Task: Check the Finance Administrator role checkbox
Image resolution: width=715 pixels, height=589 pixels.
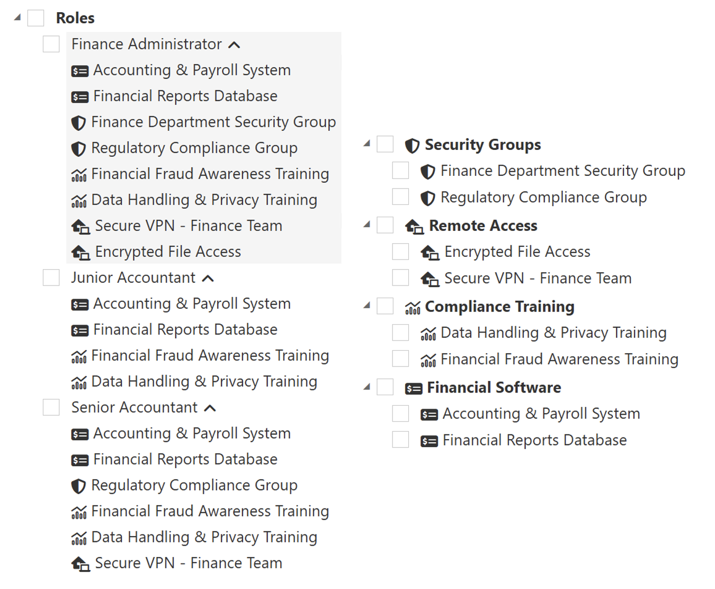Action: (x=51, y=44)
